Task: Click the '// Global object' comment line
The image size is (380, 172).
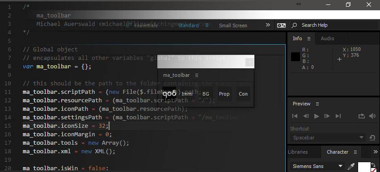Action: click(50, 50)
